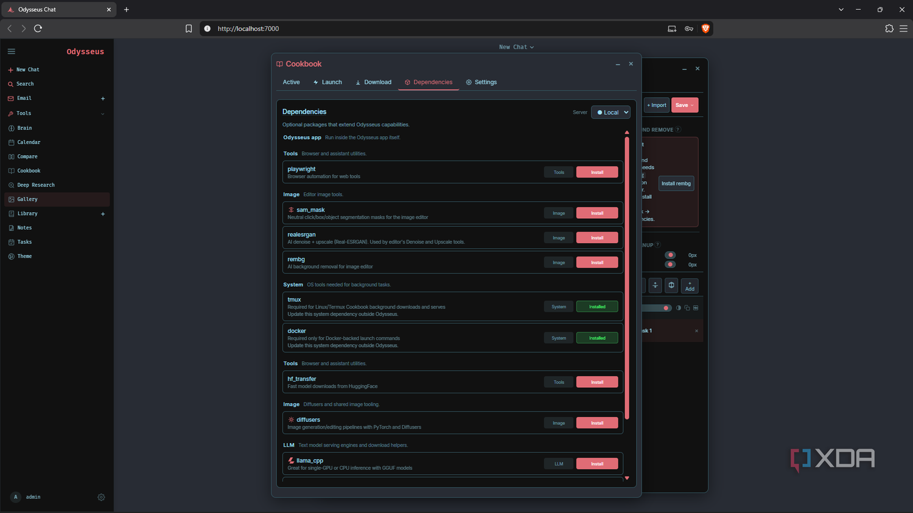Expand the Tools section in the sidebar
The width and height of the screenshot is (913, 513).
102,114
